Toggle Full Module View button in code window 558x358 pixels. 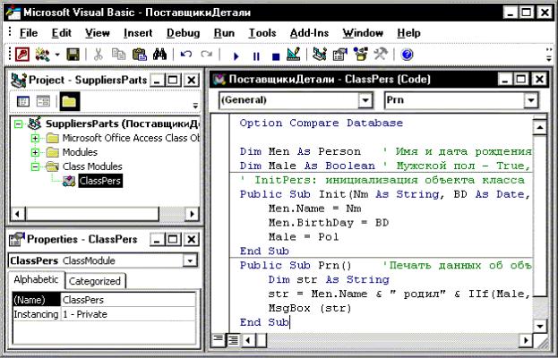click(233, 340)
